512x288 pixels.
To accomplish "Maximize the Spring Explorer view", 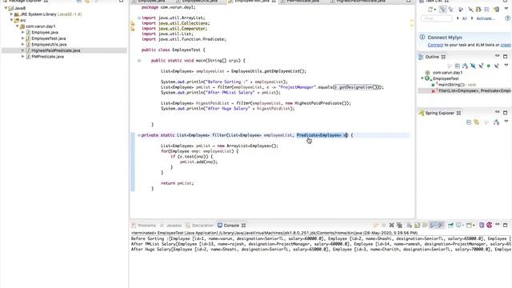I will click(505, 113).
